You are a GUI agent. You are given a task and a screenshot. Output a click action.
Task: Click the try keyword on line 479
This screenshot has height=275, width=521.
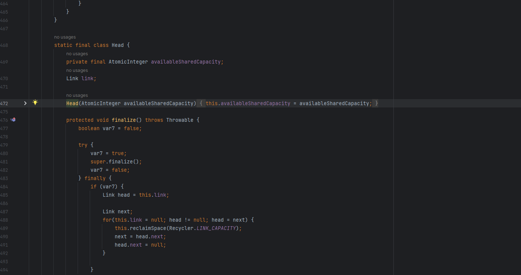83,145
